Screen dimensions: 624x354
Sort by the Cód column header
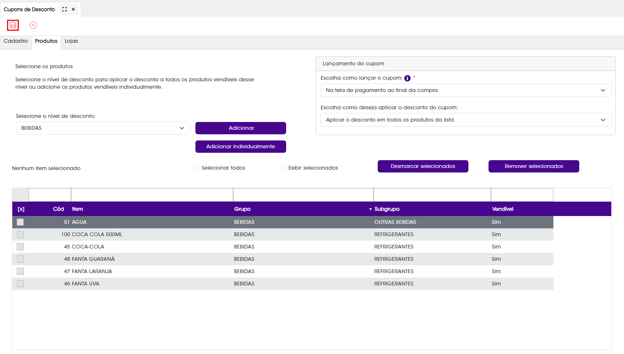click(58, 209)
